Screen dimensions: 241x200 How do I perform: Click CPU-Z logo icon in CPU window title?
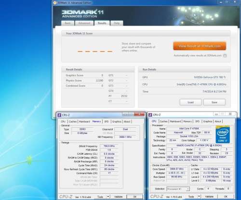(150, 115)
